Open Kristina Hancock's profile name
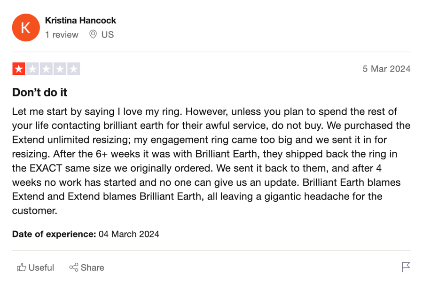Image resolution: width=423 pixels, height=283 pixels. click(80, 21)
